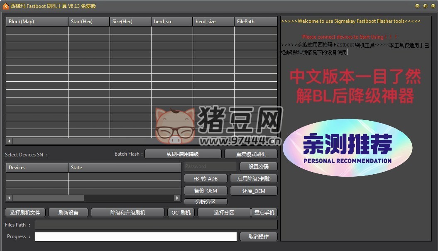Click the herd_src column header
The height and width of the screenshot is (251, 438).
point(172,22)
